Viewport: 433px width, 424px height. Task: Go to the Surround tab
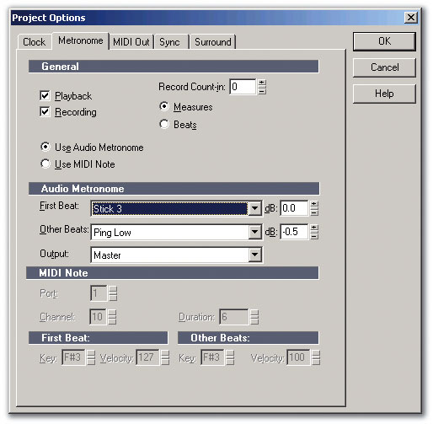tap(213, 42)
